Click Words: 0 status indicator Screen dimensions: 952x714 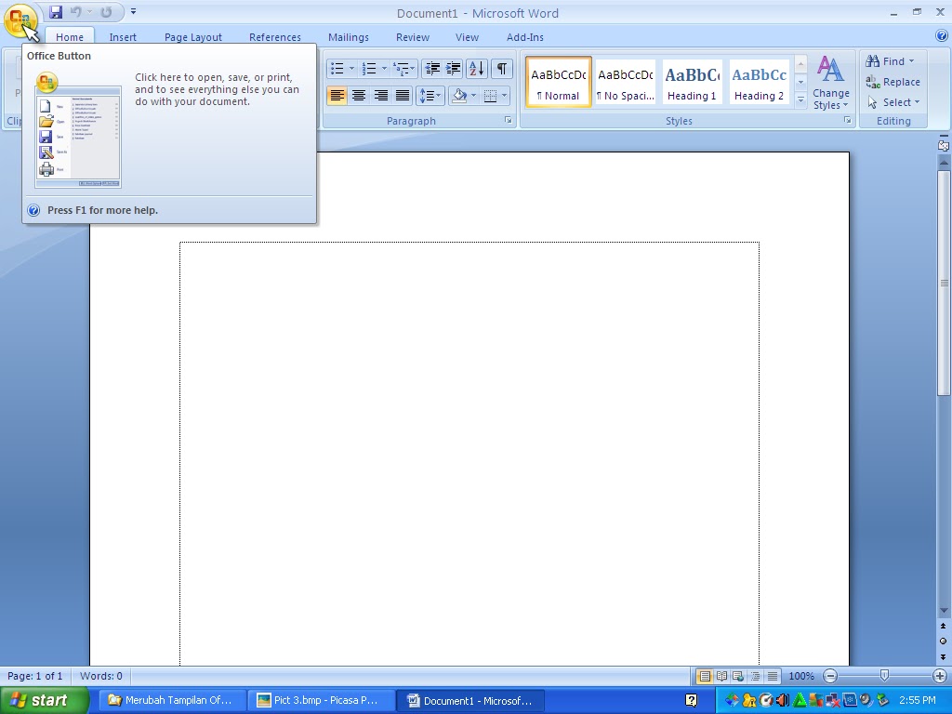coord(100,676)
